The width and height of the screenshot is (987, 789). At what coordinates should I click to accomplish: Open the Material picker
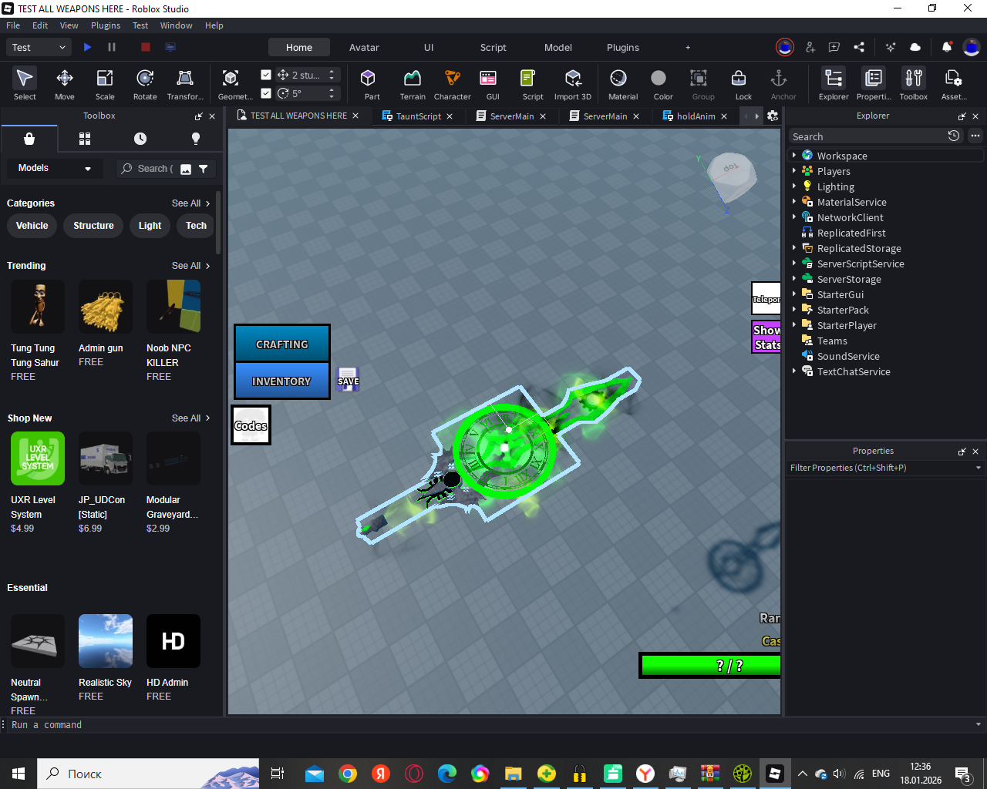coord(623,83)
